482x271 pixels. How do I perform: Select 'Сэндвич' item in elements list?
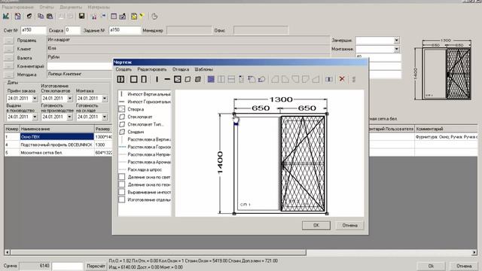point(136,132)
